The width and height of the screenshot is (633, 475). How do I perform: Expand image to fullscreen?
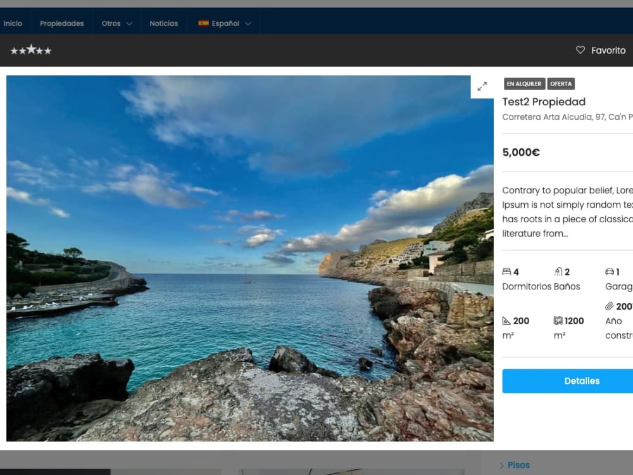[482, 86]
